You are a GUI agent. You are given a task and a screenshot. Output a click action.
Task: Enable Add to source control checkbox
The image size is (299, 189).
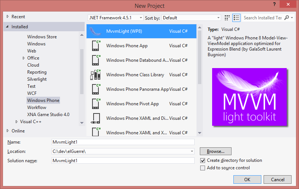(203, 168)
